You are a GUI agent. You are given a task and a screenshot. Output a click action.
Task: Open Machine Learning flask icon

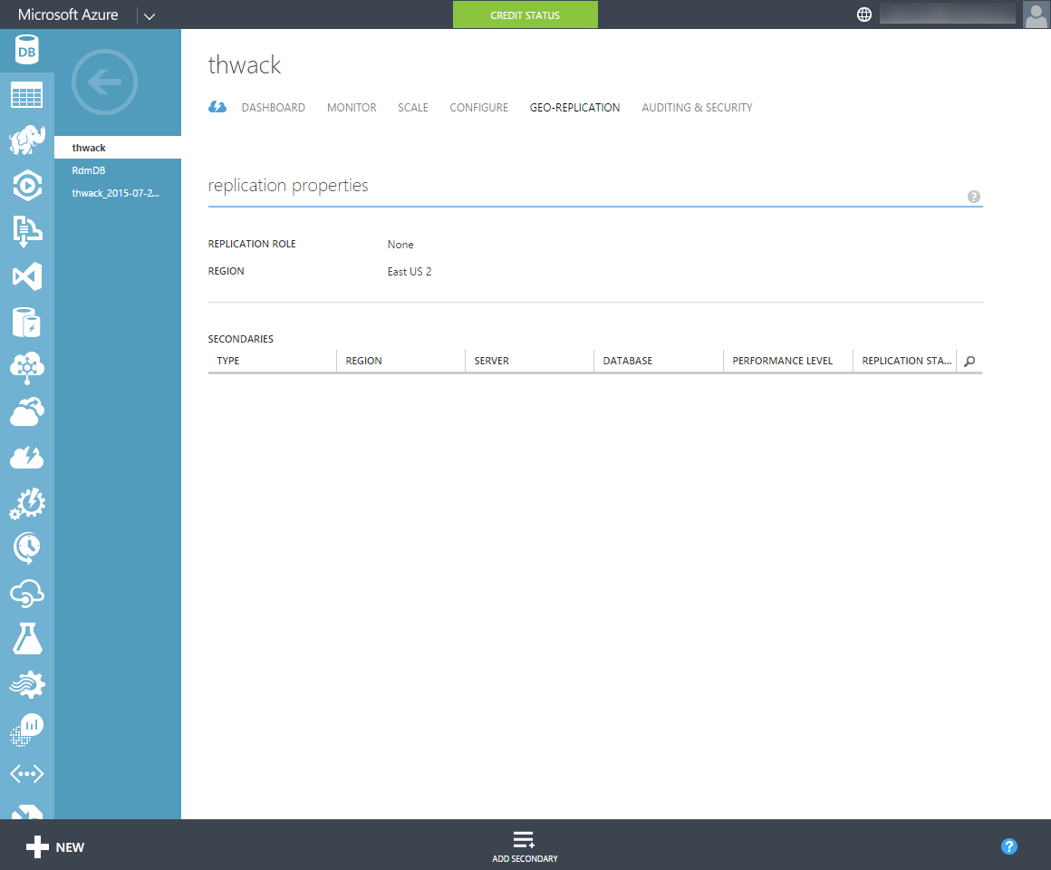click(27, 639)
